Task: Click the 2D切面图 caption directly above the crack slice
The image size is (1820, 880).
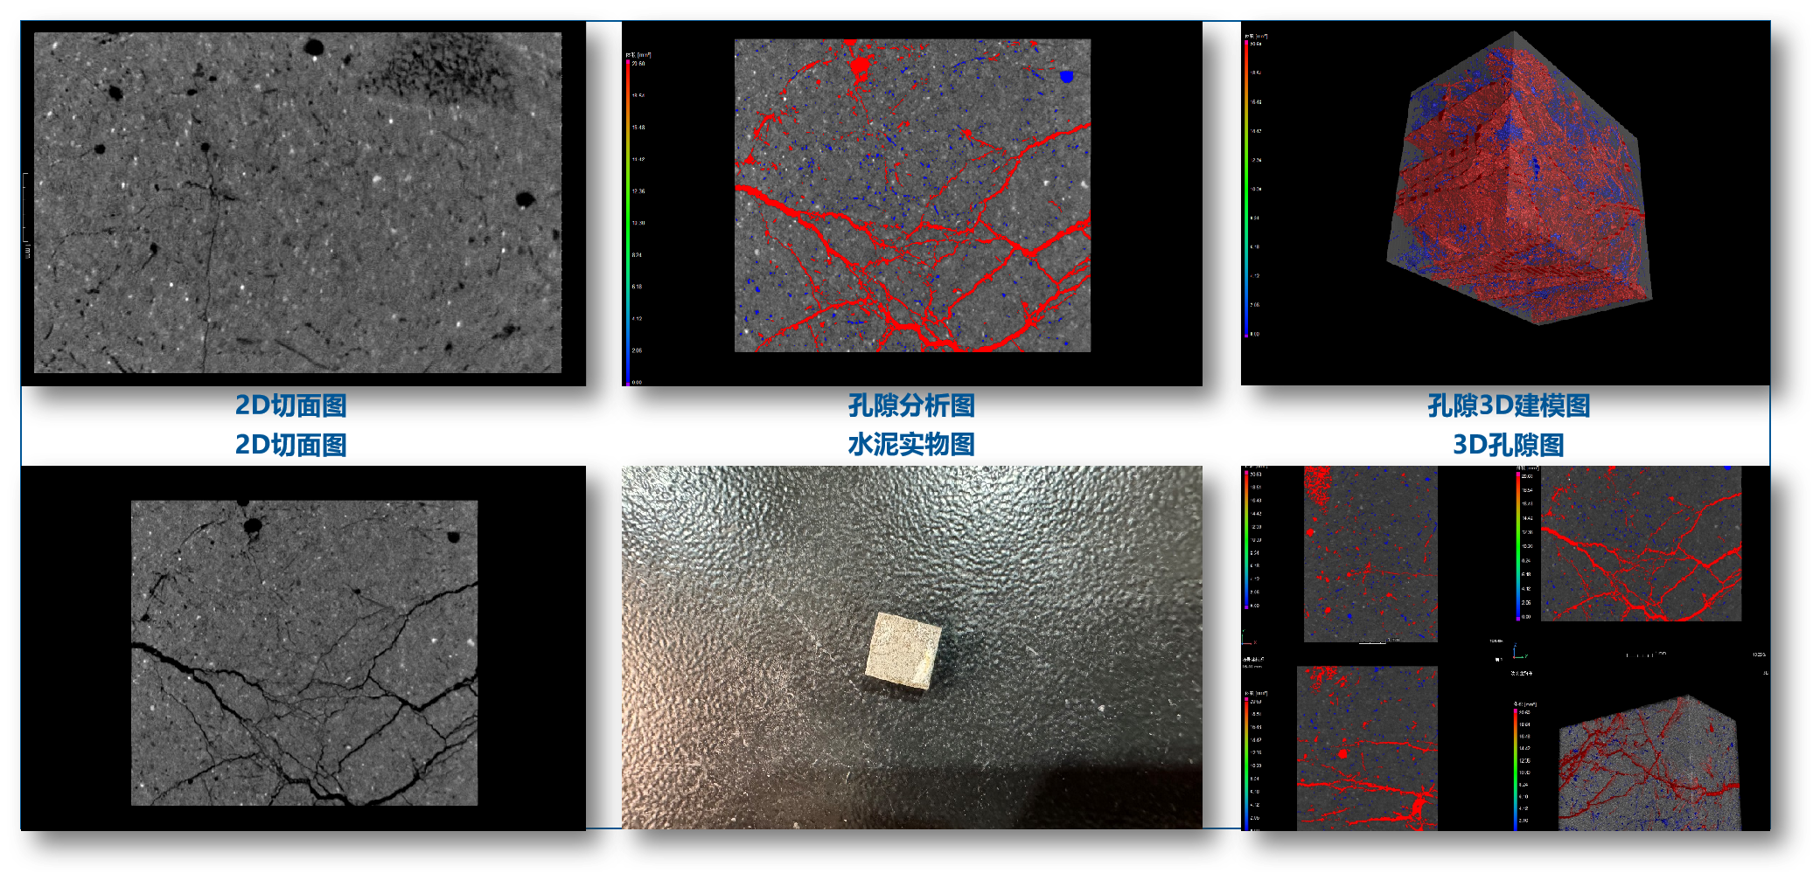Action: pos(291,444)
